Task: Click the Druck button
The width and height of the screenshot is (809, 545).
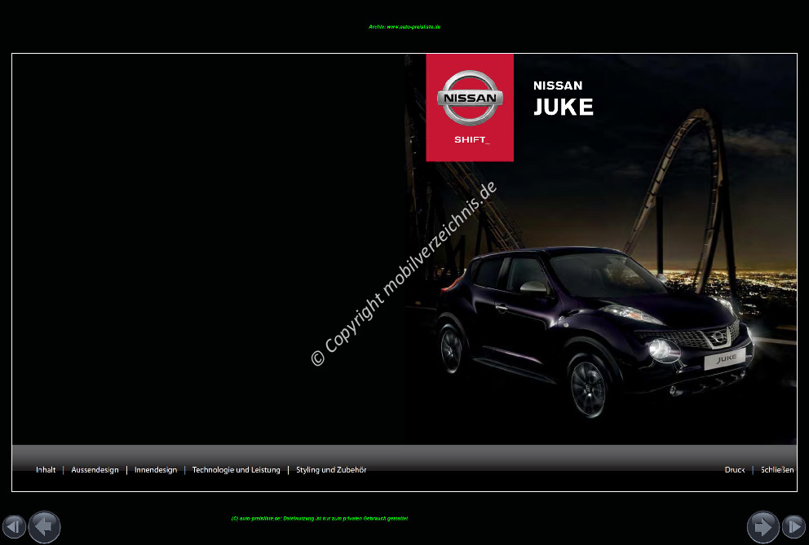Action: [x=735, y=470]
